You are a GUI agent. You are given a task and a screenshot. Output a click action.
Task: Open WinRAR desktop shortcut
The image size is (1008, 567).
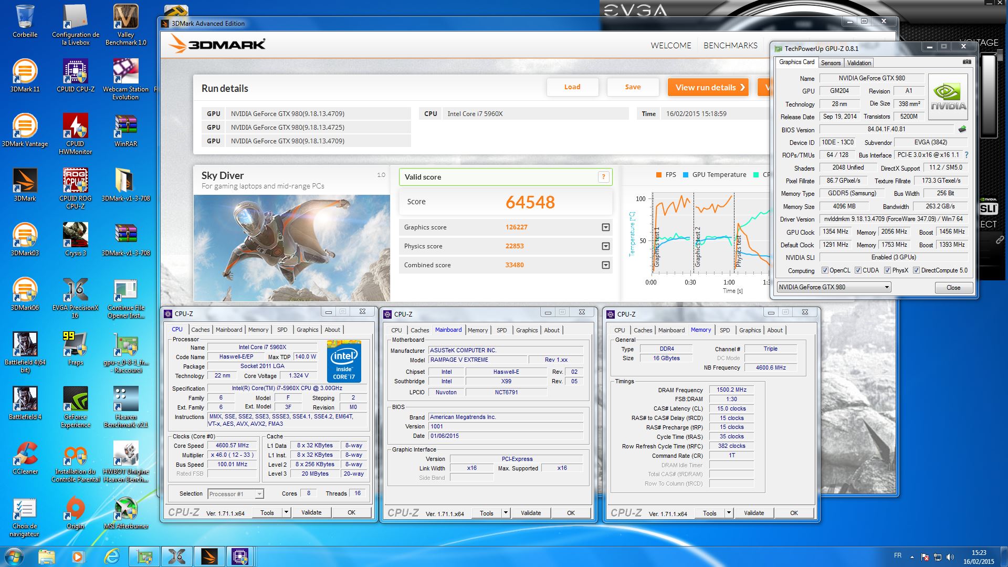tap(125, 130)
